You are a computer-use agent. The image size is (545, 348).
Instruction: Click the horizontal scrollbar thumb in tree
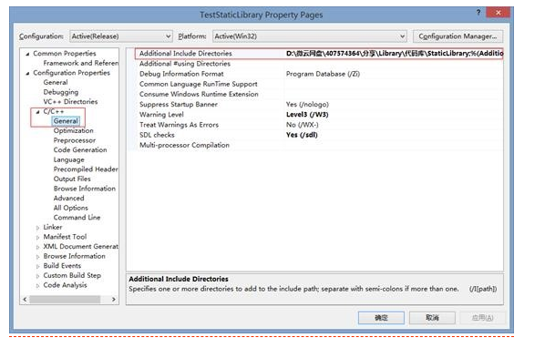click(65, 300)
